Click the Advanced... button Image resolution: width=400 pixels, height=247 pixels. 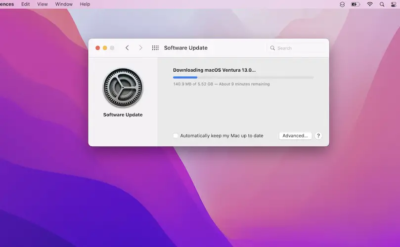(295, 136)
